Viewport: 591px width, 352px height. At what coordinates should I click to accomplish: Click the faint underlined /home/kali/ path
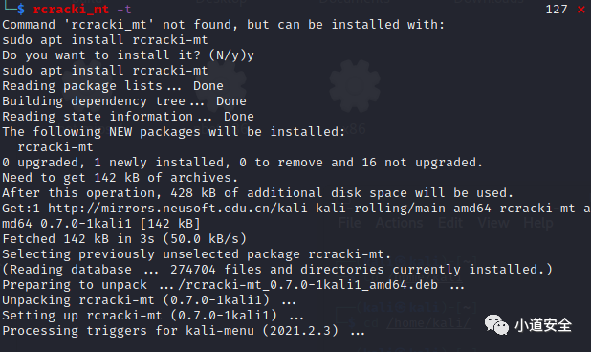[x=428, y=323]
